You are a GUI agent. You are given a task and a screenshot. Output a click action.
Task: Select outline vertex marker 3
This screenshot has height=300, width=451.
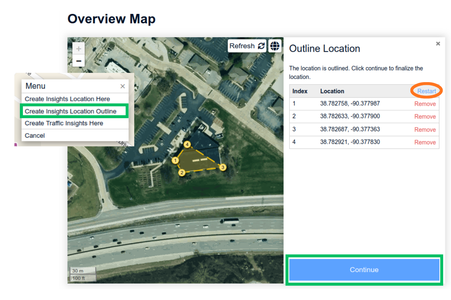223,167
